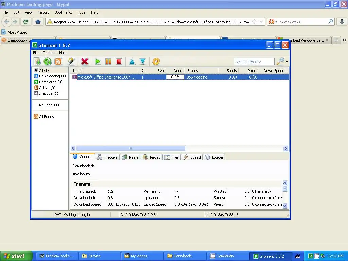
Task: Open Mypal History menu
Action: [43, 12]
